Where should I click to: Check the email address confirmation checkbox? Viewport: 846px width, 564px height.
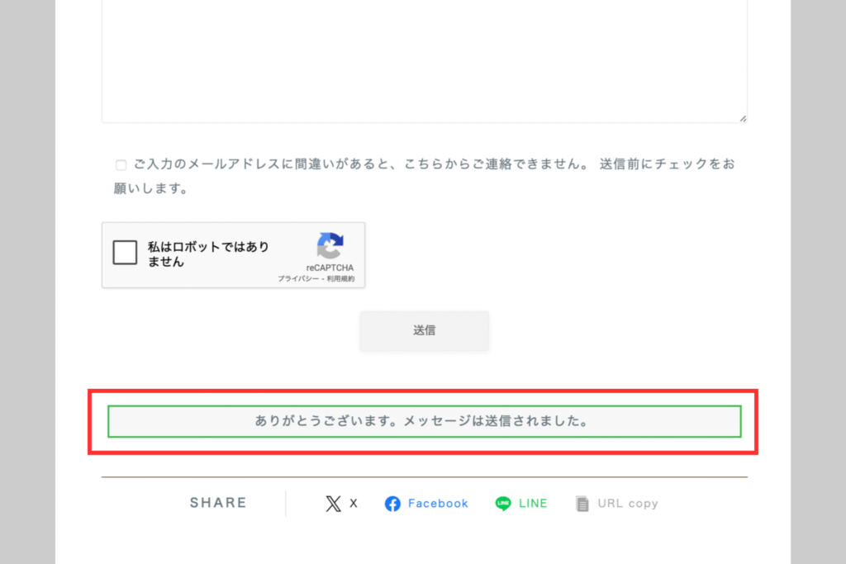[x=121, y=165]
